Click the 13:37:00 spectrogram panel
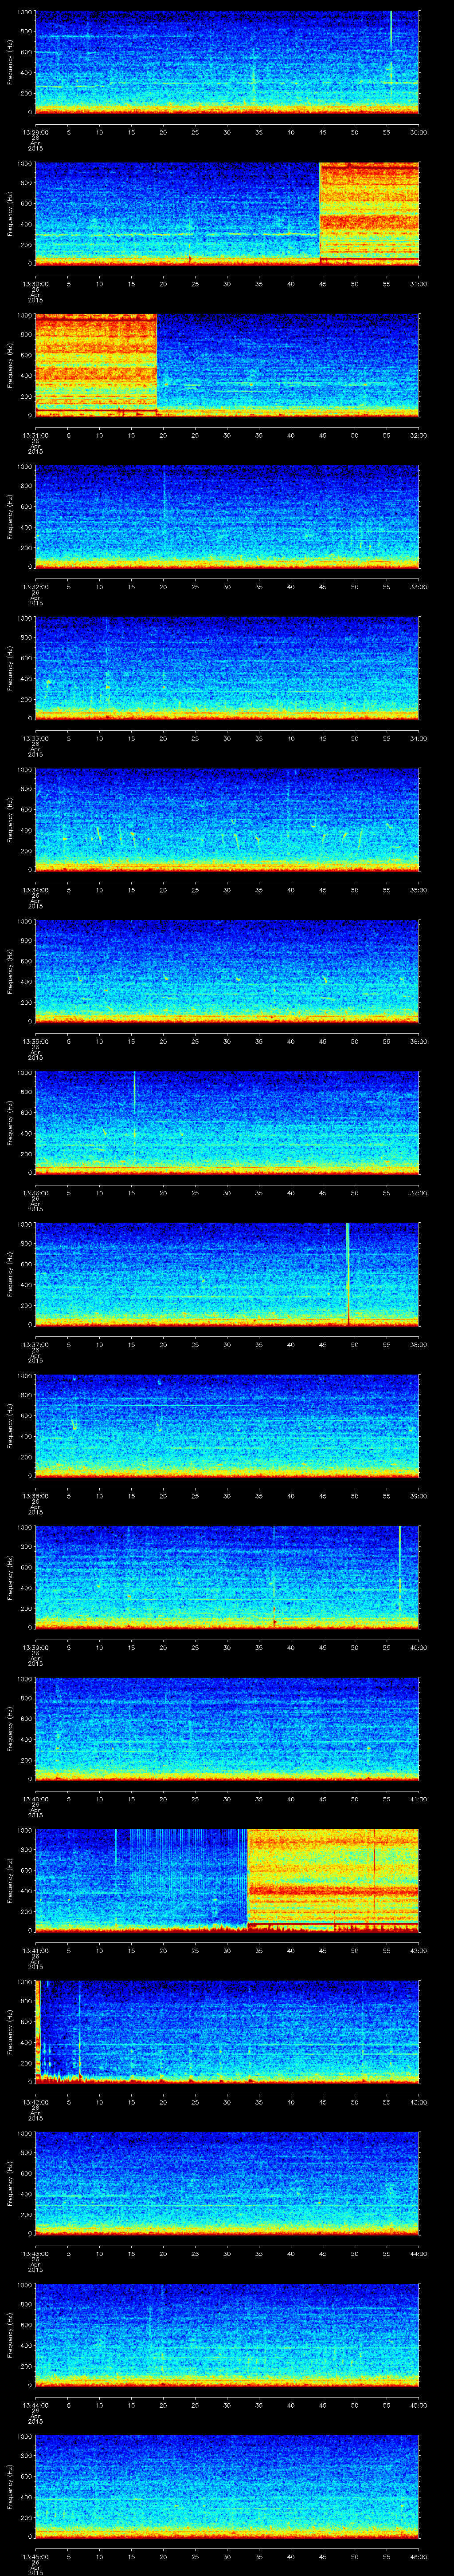Image resolution: width=454 pixels, height=2576 pixels. tap(227, 1274)
